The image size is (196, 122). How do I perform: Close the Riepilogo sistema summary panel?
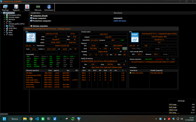(x=177, y=29)
